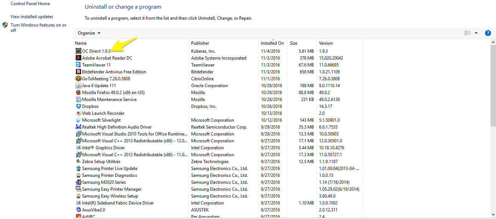The width and height of the screenshot is (496, 219).
Task: Click the GoToMeeting flower icon
Action: (78, 79)
